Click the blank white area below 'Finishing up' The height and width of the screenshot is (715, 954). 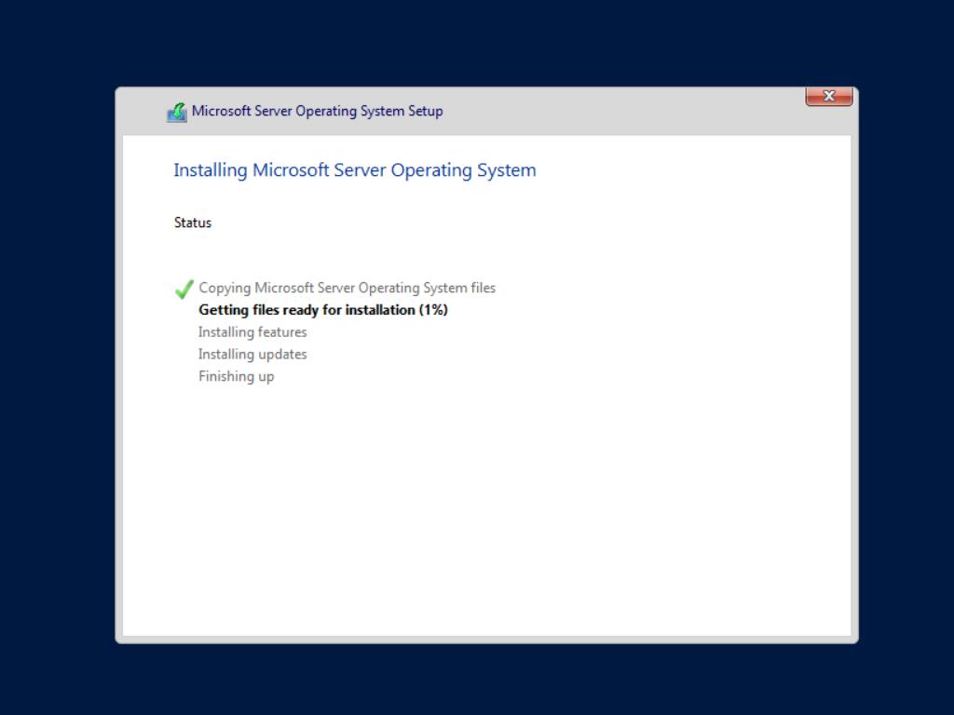point(484,503)
